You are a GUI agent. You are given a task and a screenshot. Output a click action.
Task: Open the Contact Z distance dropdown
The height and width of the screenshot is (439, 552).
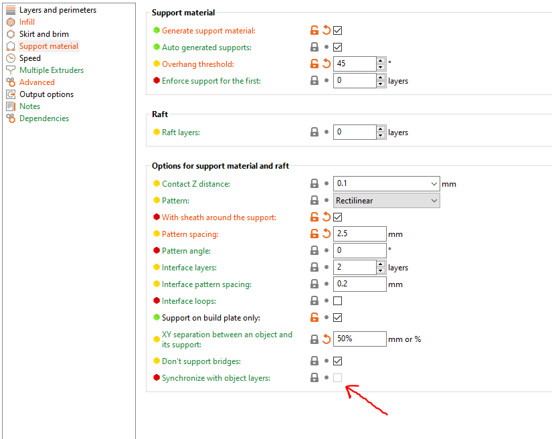pos(434,183)
